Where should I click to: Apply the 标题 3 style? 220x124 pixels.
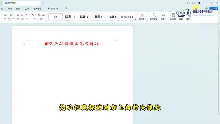[99, 17]
